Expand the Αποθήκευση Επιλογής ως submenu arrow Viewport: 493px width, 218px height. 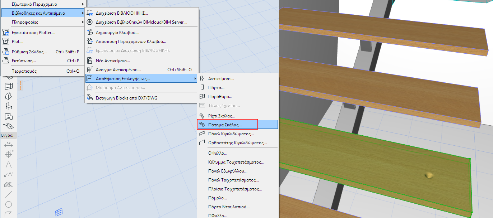(196, 78)
